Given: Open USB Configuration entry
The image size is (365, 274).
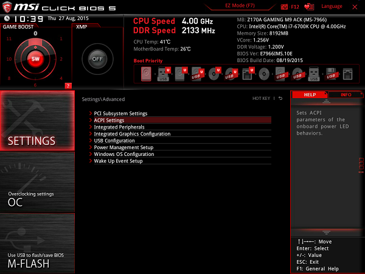Looking at the screenshot, I should (182, 140).
